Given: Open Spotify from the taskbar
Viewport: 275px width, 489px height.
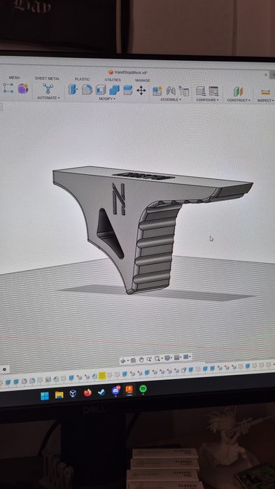Looking at the screenshot, I should point(143,388).
